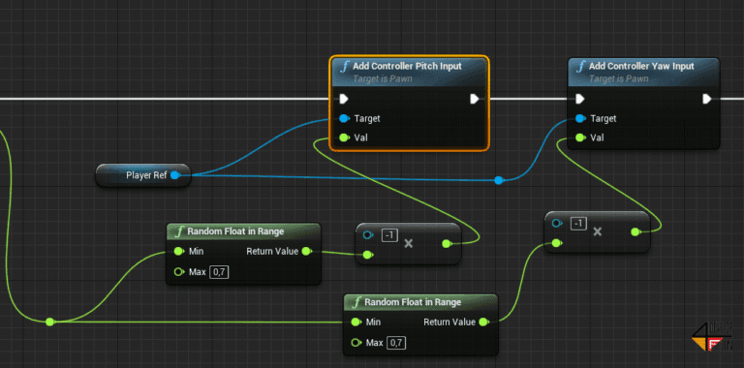Click Target pin on Add Controller Yaw Input
Viewport: 744px width, 368px height.
(580, 118)
